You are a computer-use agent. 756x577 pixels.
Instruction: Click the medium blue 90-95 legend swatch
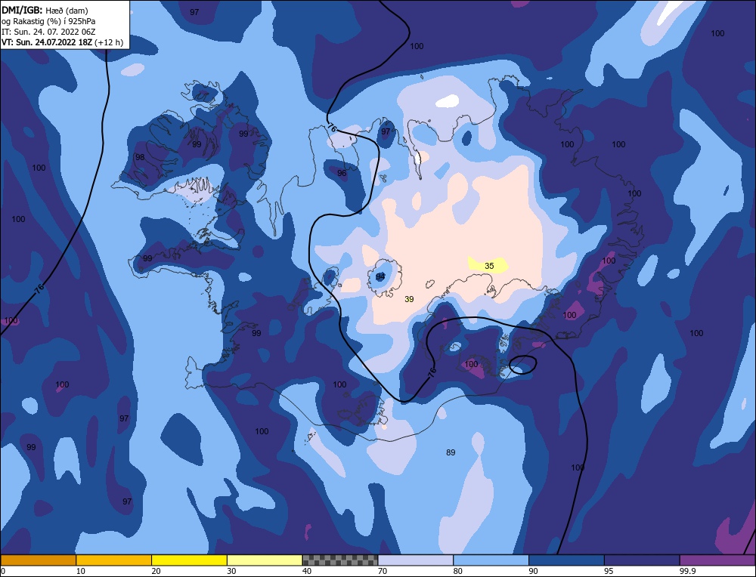pos(566,560)
